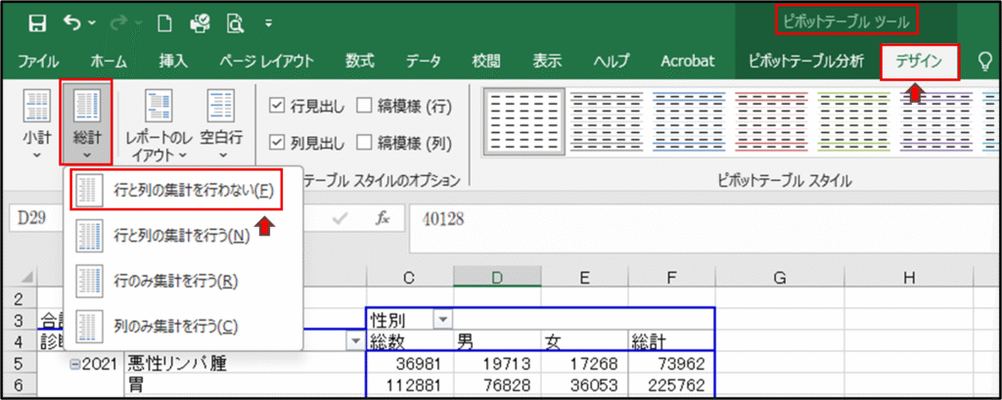The height and width of the screenshot is (400, 1002).
Task: Enable the 縞模様 (行) banded rows checkbox
Action: click(x=364, y=106)
